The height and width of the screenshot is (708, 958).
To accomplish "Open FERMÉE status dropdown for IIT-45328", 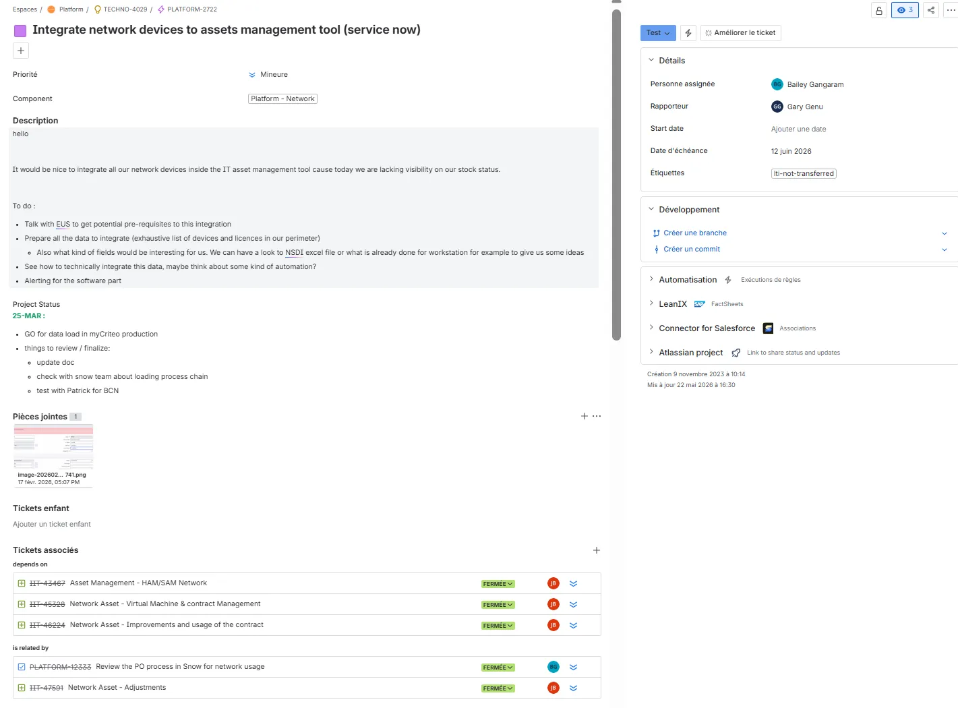I will pyautogui.click(x=498, y=605).
